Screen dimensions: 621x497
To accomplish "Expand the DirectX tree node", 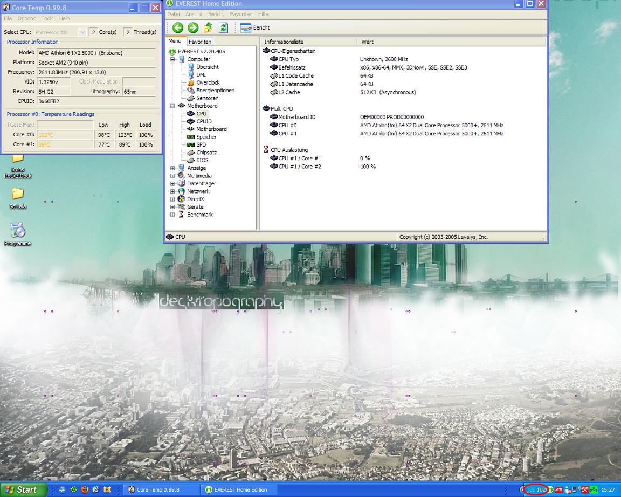I will [x=172, y=199].
